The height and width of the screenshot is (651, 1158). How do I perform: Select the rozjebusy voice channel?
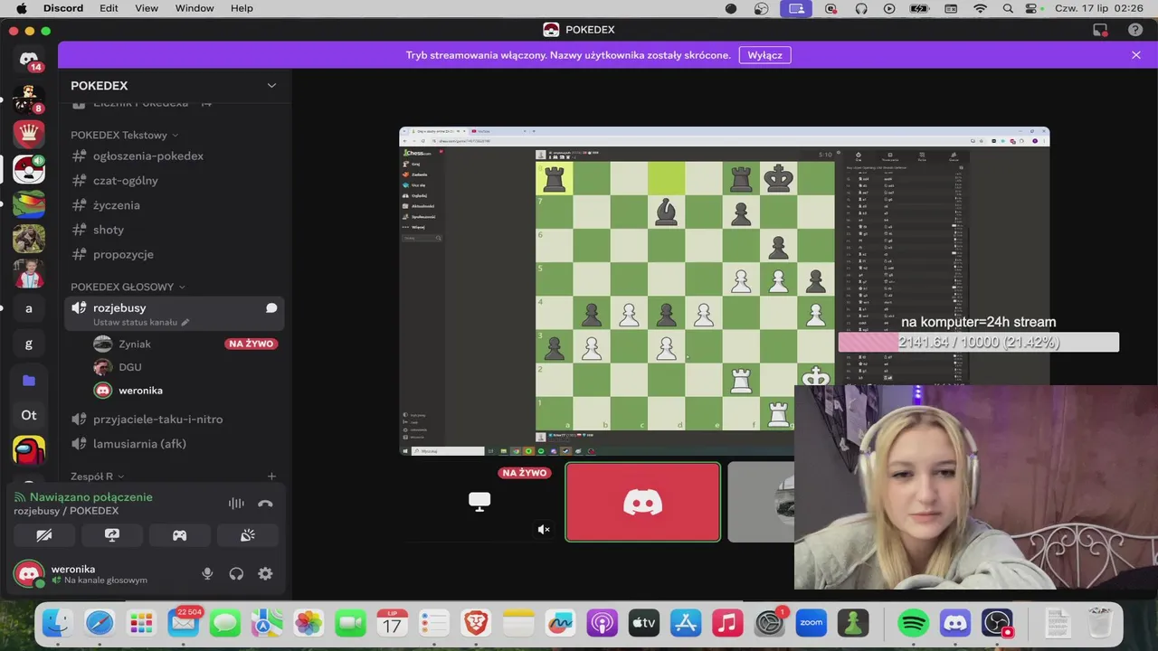(x=174, y=314)
